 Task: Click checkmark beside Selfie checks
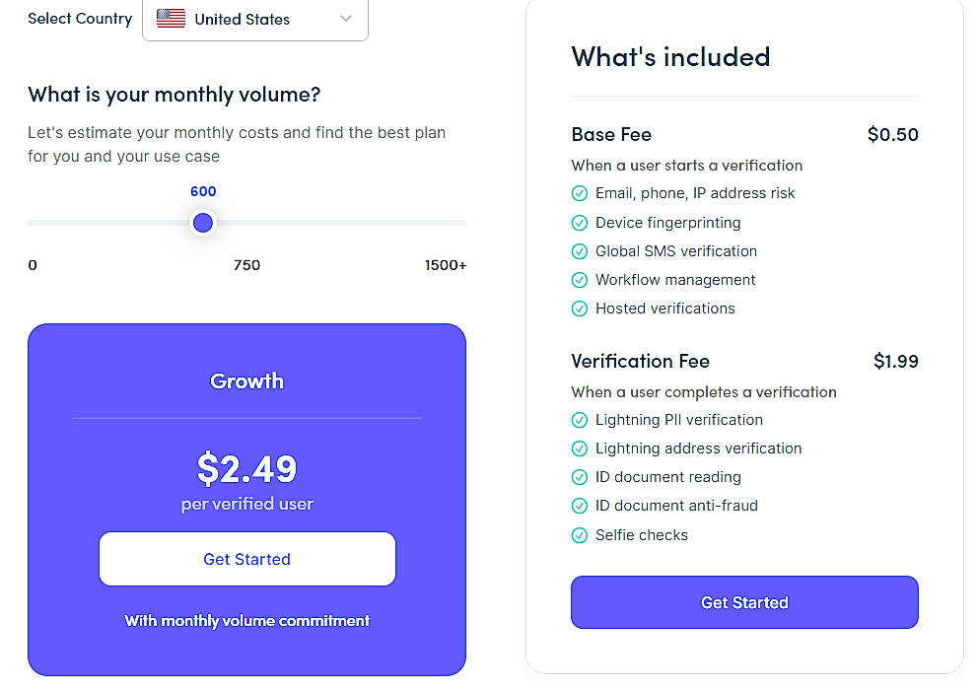pos(580,534)
